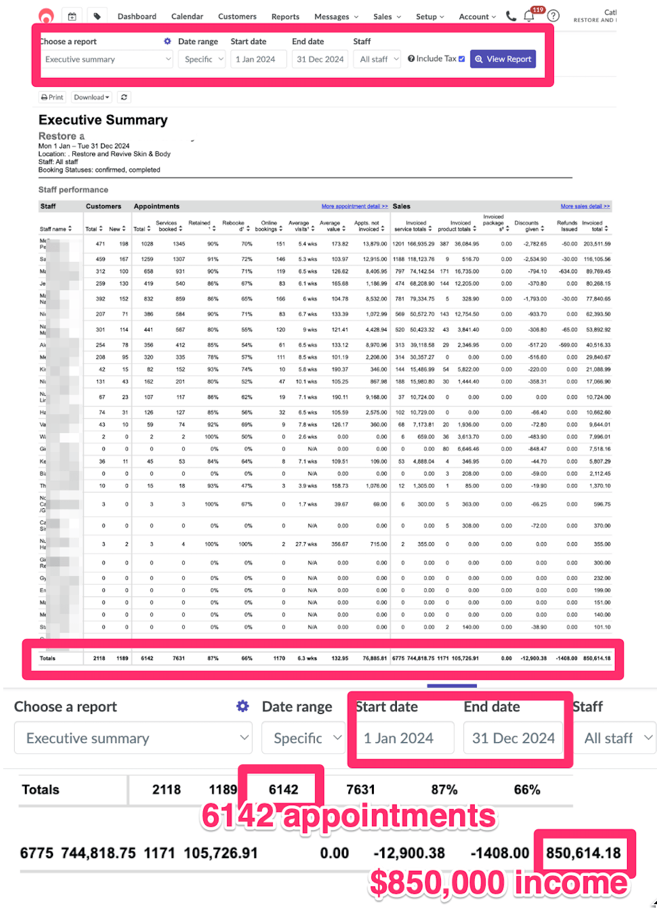Click the Print button
This screenshot has width=657, height=908.
[x=52, y=97]
